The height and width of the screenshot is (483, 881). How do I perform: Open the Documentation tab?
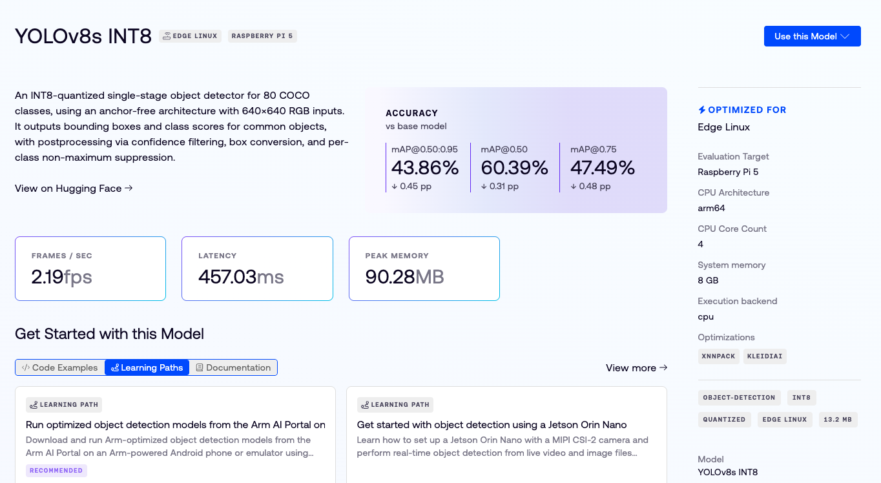click(233, 367)
